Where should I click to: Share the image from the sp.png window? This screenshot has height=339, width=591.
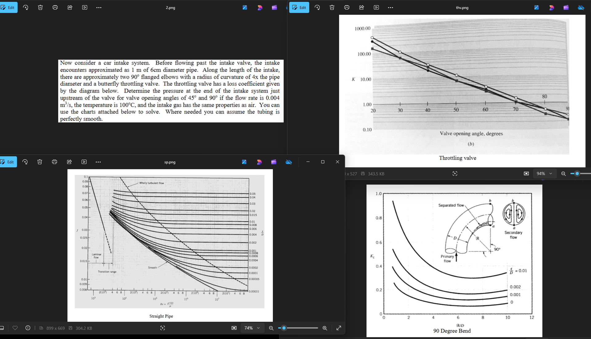(69, 162)
